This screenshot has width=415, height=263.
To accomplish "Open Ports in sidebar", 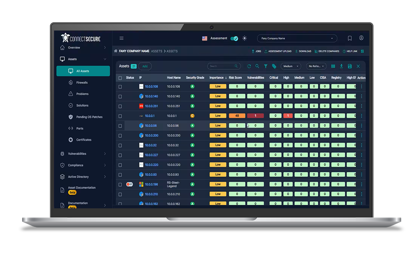I will pyautogui.click(x=80, y=129).
